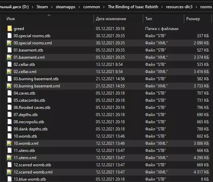The width and height of the screenshot is (213, 182).
Task: Select the 00.special rooms.xml file icon
Action: [x=9, y=43]
